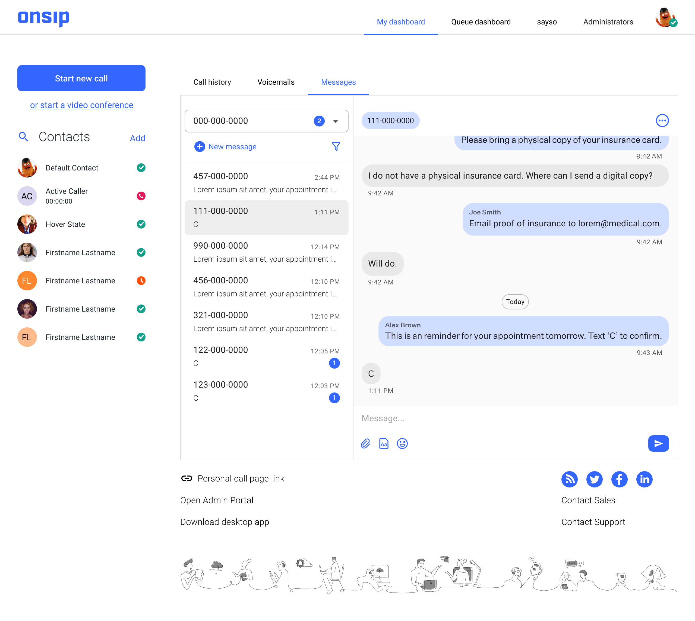
Task: Click Open Admin Portal link
Action: point(217,500)
